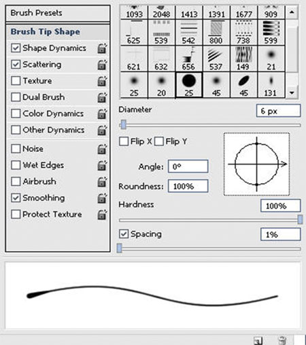Click the Spacing slider handle

tap(120, 248)
